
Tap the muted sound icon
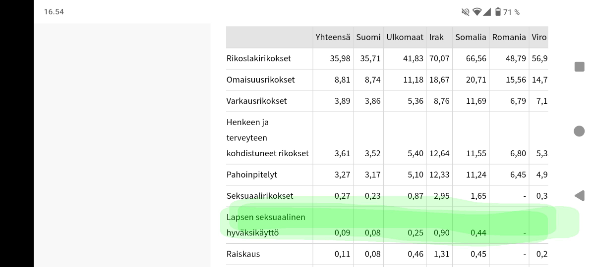pyautogui.click(x=465, y=12)
